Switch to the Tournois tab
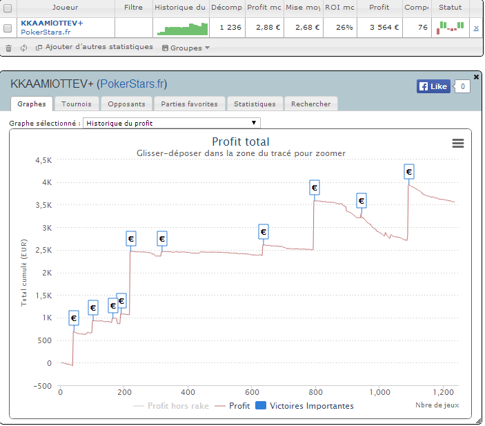Image resolution: width=485 pixels, height=426 pixels. click(x=77, y=104)
